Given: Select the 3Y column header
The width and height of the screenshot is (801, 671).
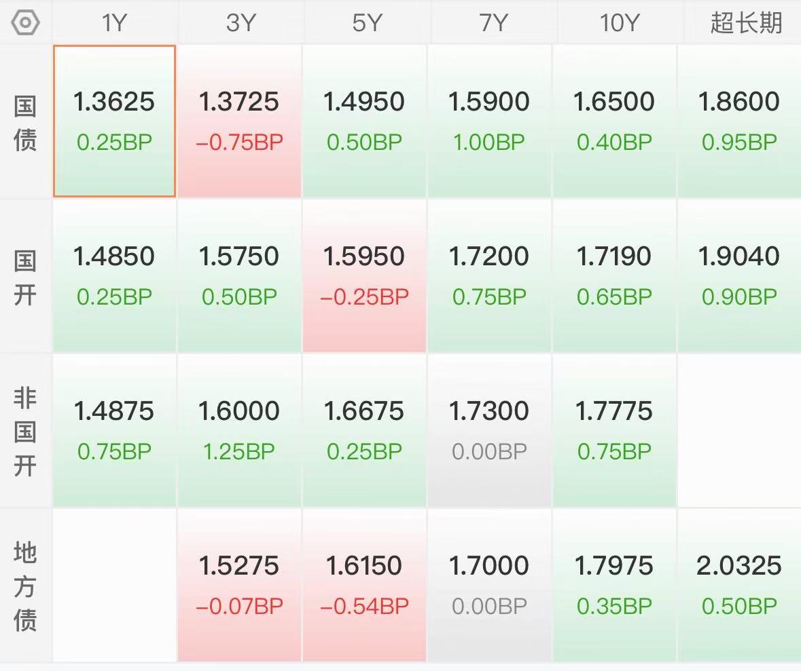Looking at the screenshot, I should tap(240, 23).
